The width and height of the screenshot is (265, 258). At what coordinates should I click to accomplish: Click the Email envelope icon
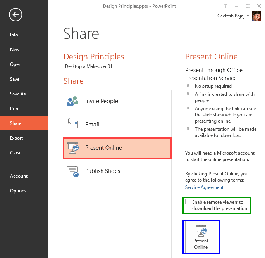point(72,123)
